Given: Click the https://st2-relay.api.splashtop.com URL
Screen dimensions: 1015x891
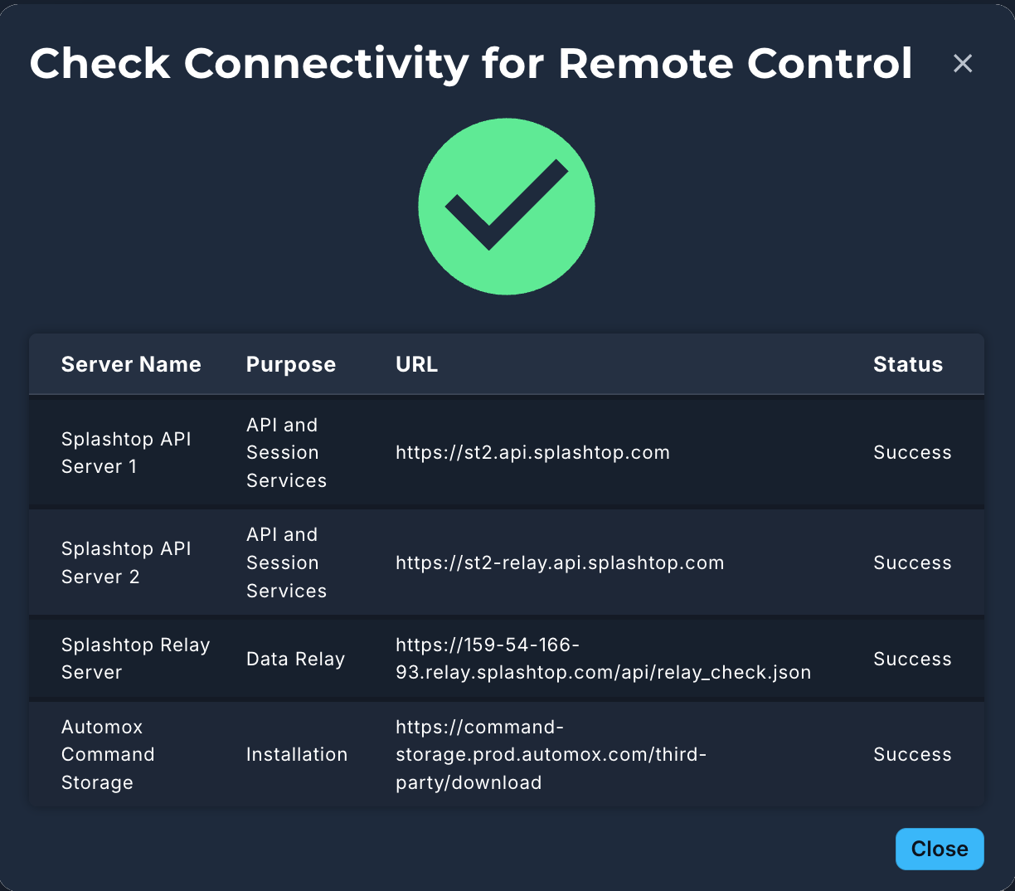Looking at the screenshot, I should (x=560, y=562).
